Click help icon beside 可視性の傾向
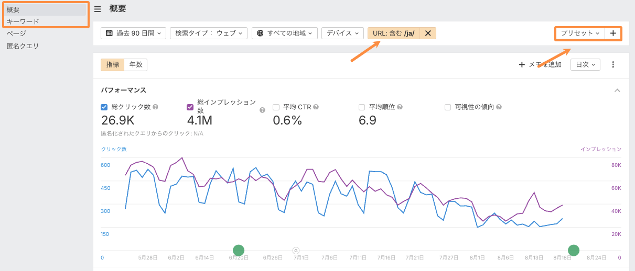The image size is (635, 271). [499, 107]
